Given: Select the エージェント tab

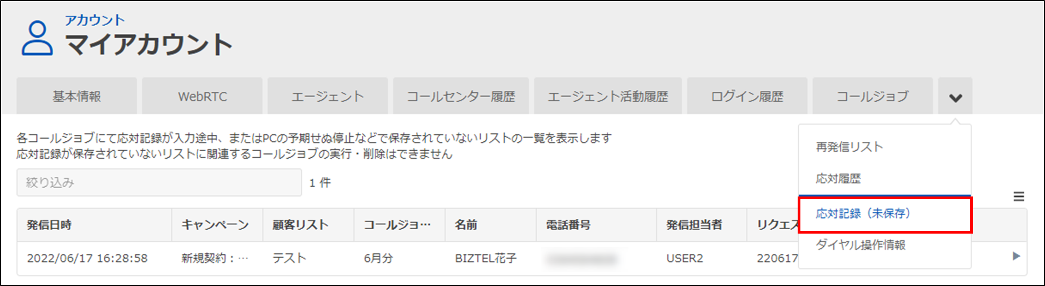Looking at the screenshot, I should [328, 97].
